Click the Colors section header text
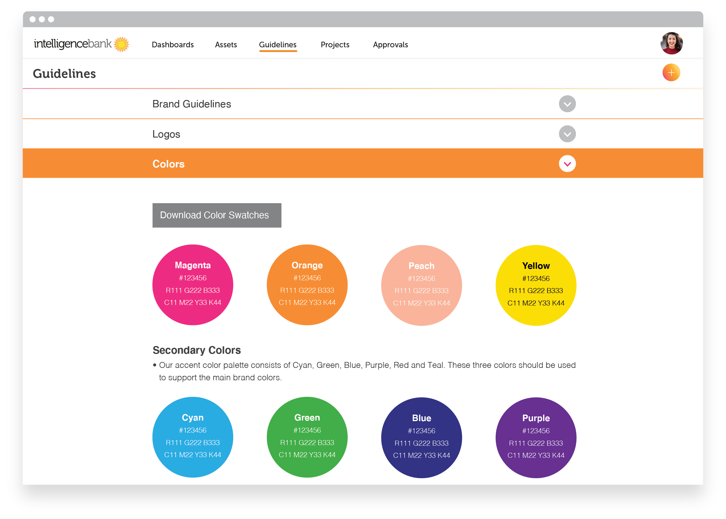The width and height of the screenshot is (726, 519). coord(168,164)
